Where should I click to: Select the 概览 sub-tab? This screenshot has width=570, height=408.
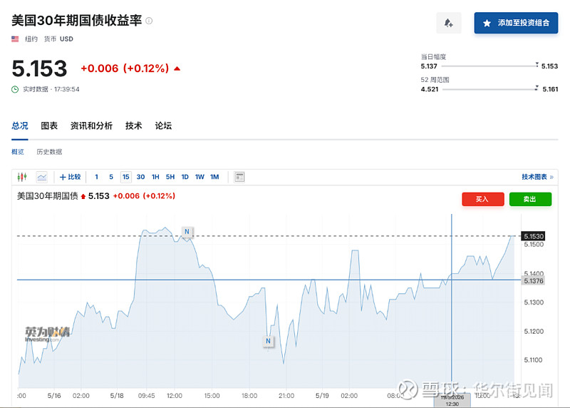pyautogui.click(x=18, y=152)
